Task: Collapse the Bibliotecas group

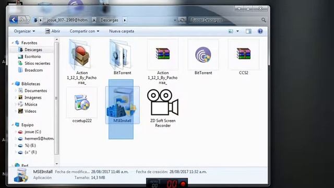Action: 13,84
